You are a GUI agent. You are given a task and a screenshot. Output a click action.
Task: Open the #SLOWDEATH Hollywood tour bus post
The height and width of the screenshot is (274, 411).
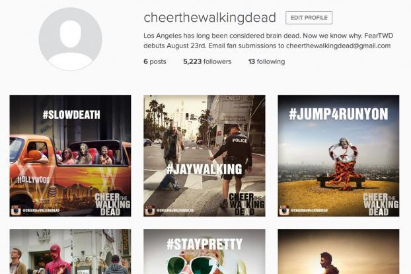click(x=70, y=156)
